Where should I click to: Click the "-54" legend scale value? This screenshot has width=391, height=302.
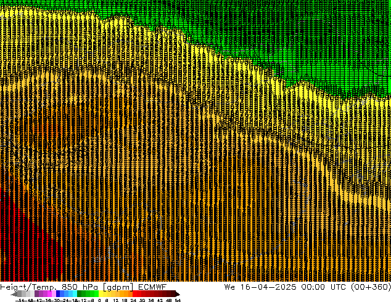pos(20,300)
